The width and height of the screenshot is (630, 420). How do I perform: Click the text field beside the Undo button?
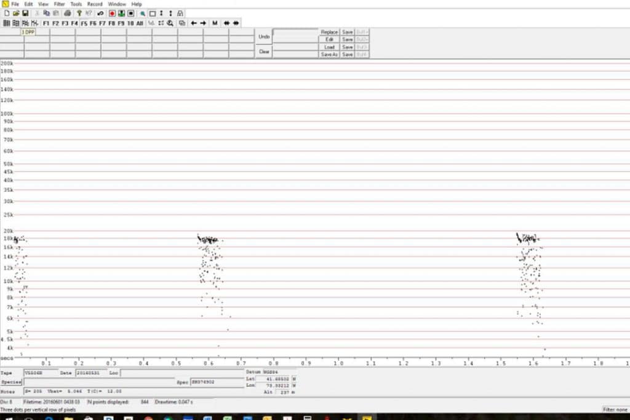click(295, 32)
